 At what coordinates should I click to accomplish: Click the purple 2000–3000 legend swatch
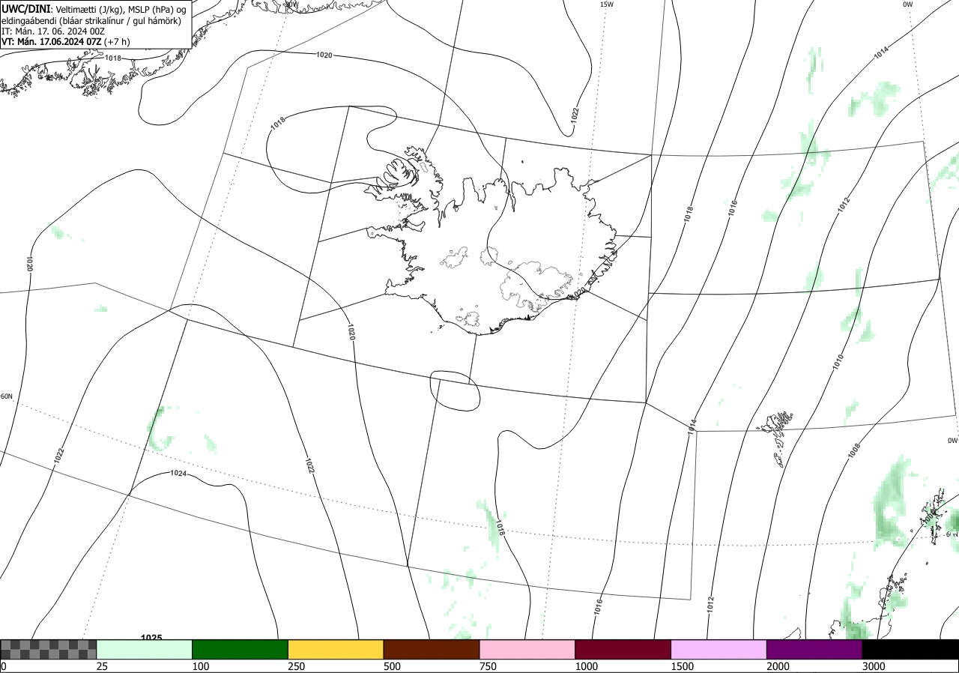pyautogui.click(x=814, y=649)
